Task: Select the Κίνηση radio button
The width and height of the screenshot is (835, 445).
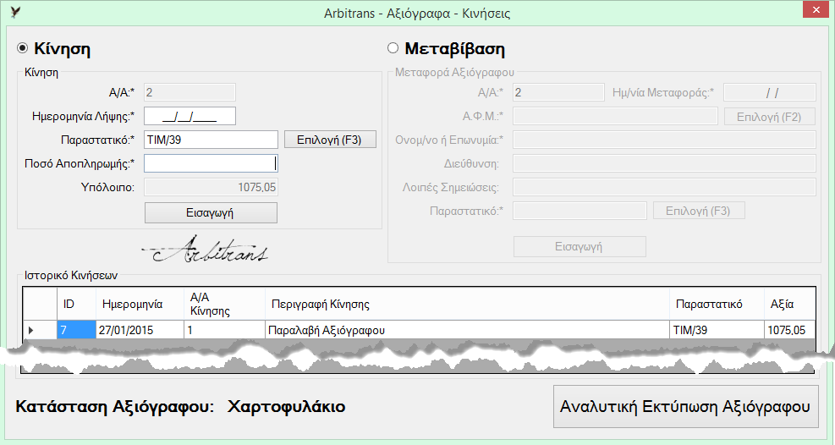Action: 22,48
